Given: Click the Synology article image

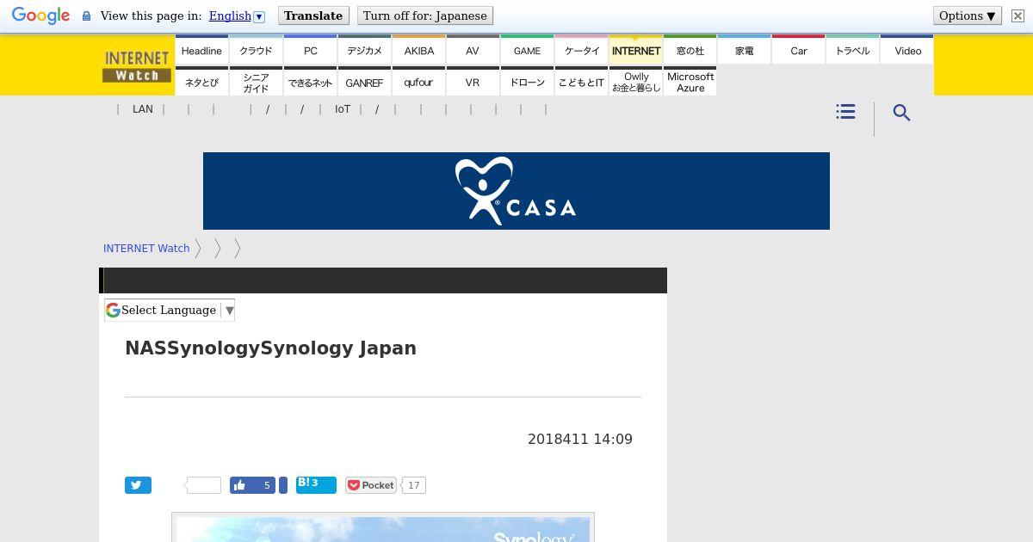Looking at the screenshot, I should pyautogui.click(x=383, y=527).
